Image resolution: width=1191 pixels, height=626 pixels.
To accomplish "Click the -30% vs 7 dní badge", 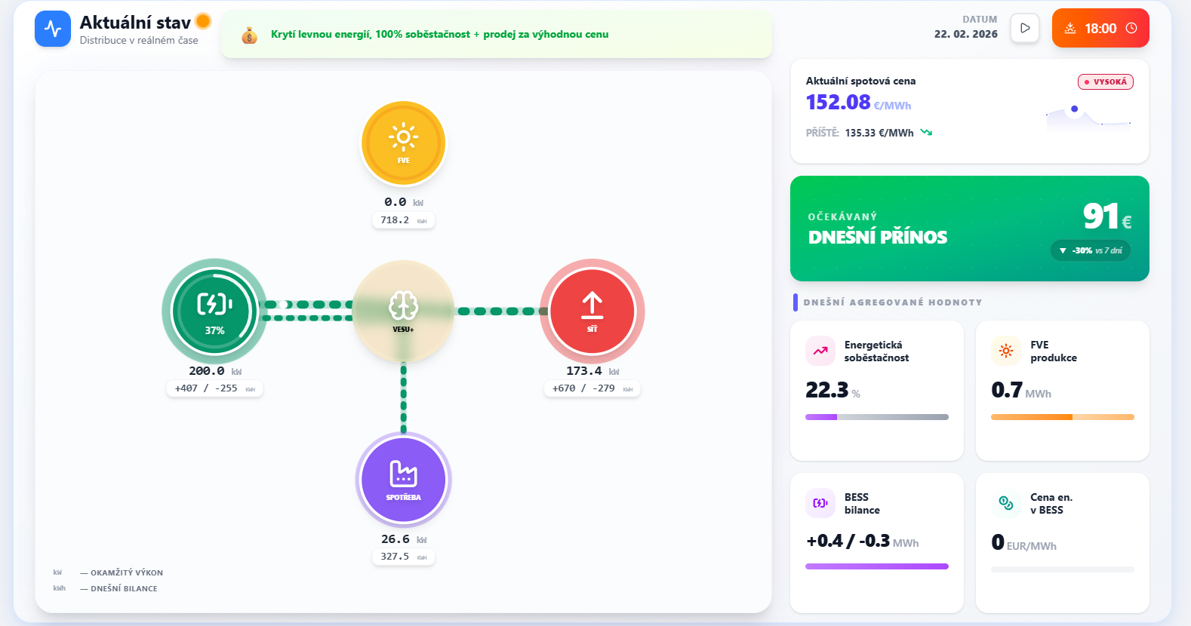I will (1090, 250).
